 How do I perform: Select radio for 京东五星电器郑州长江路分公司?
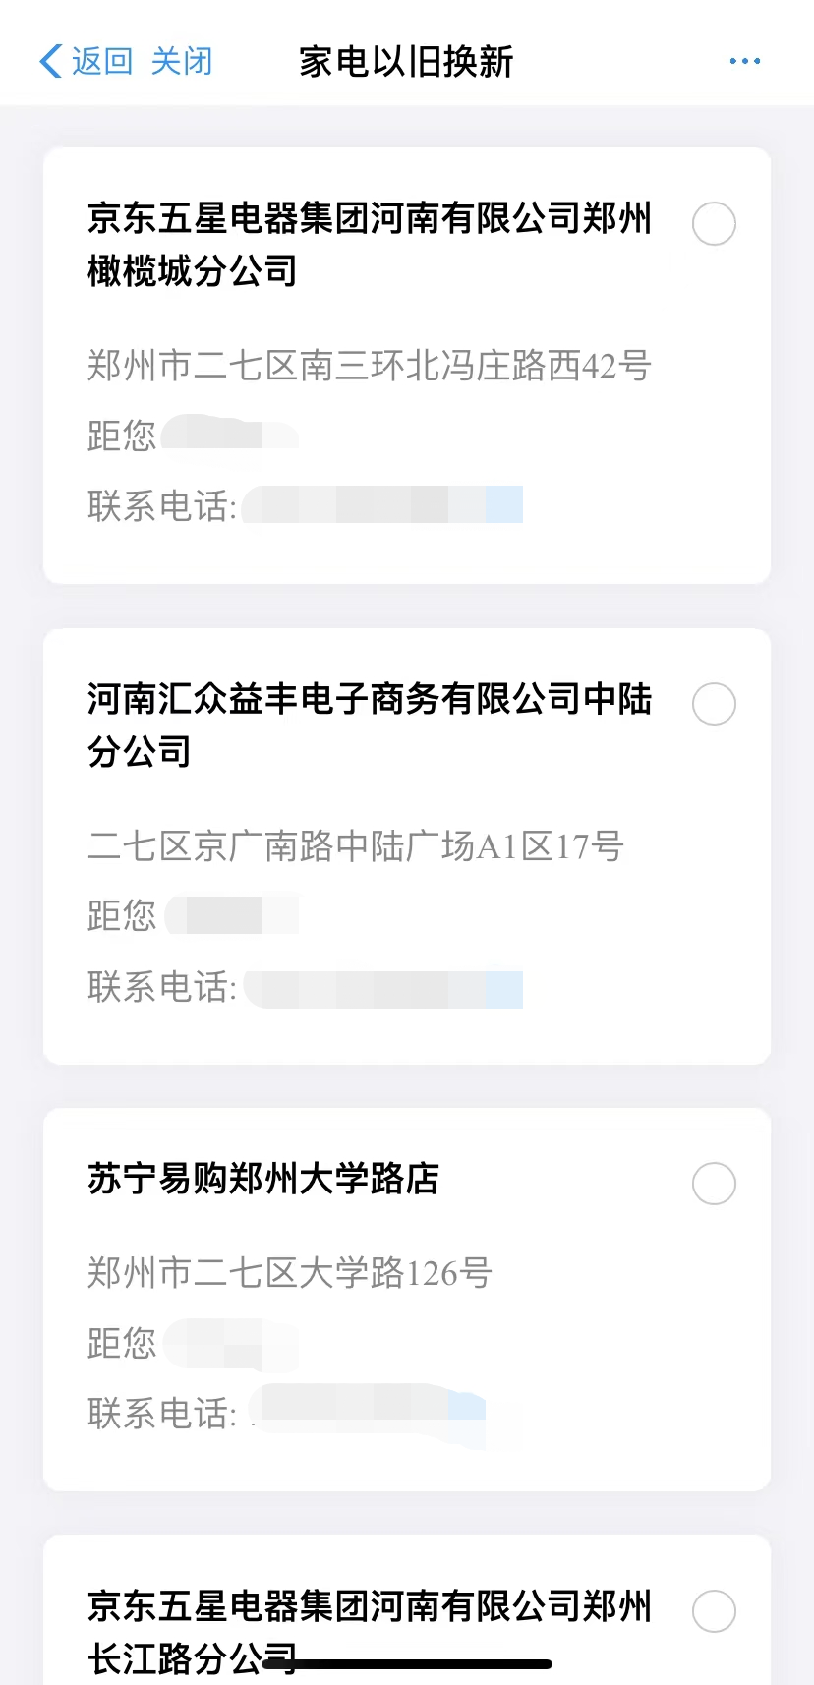point(714,1611)
